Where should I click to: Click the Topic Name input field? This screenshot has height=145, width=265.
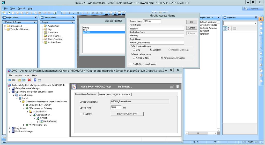pyautogui.click(x=157, y=43)
